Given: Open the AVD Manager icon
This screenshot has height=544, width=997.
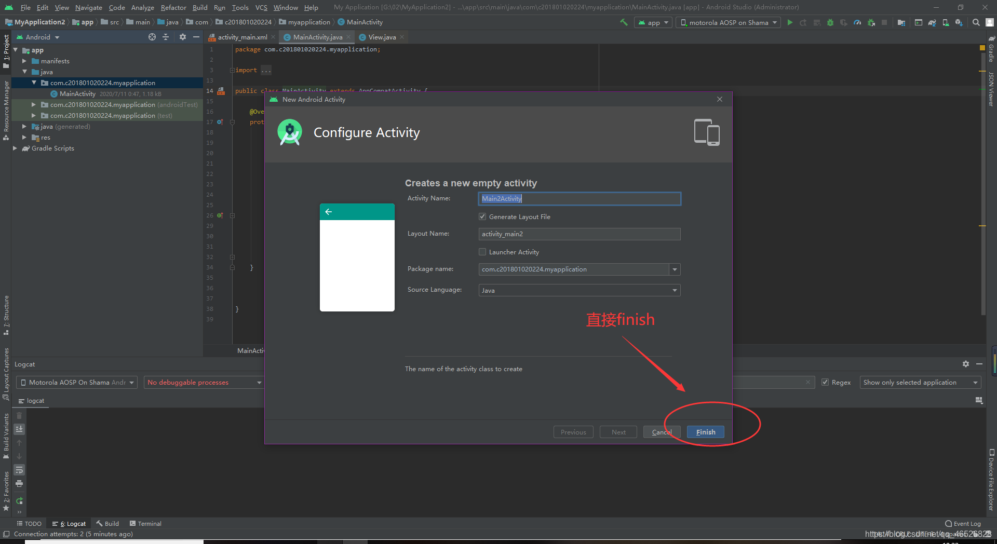Looking at the screenshot, I should 946,22.
